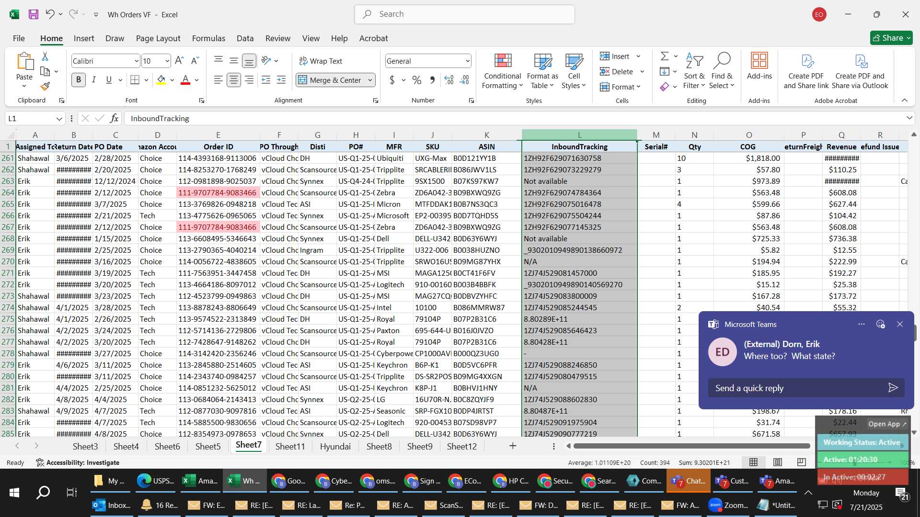This screenshot has height=517, width=920.
Task: Click the Decrease Font Size icon
Action: (x=195, y=61)
